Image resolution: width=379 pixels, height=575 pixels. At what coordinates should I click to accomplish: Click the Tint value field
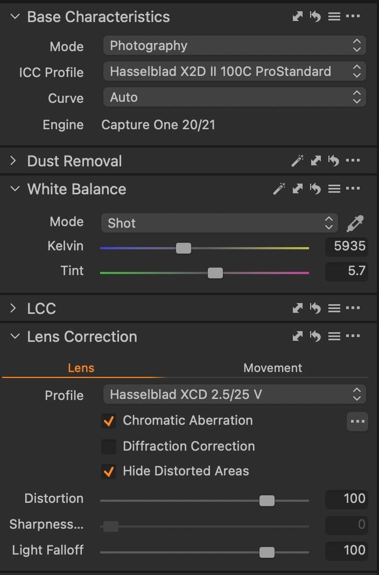346,271
